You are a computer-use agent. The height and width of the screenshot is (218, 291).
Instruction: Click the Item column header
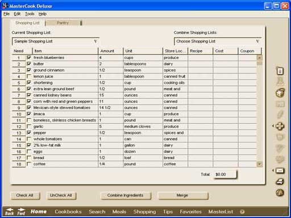click(x=65, y=51)
